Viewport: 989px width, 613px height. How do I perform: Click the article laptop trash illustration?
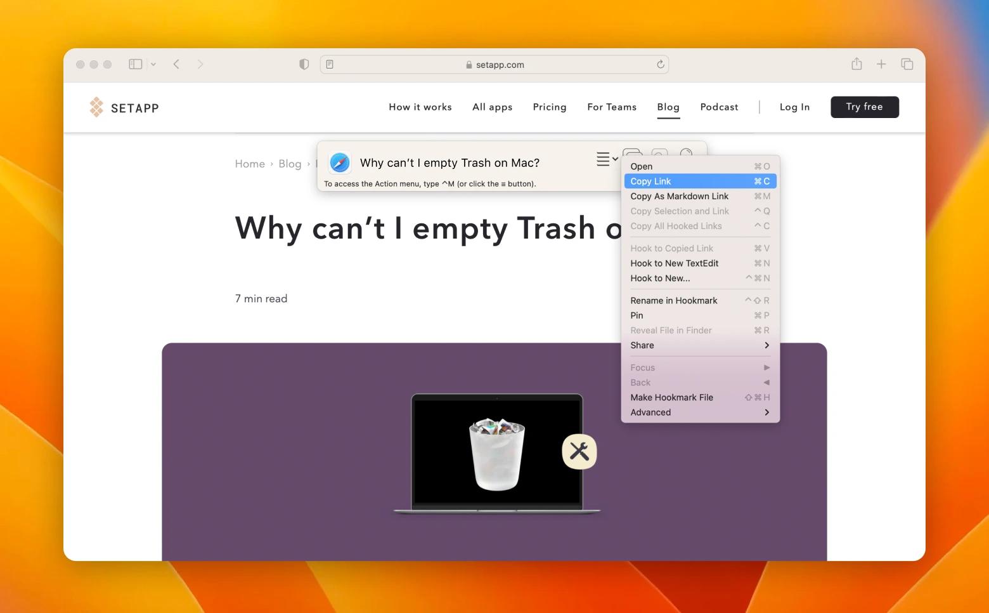(496, 453)
